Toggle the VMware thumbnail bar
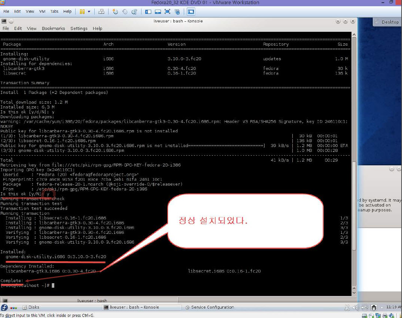 158,12
